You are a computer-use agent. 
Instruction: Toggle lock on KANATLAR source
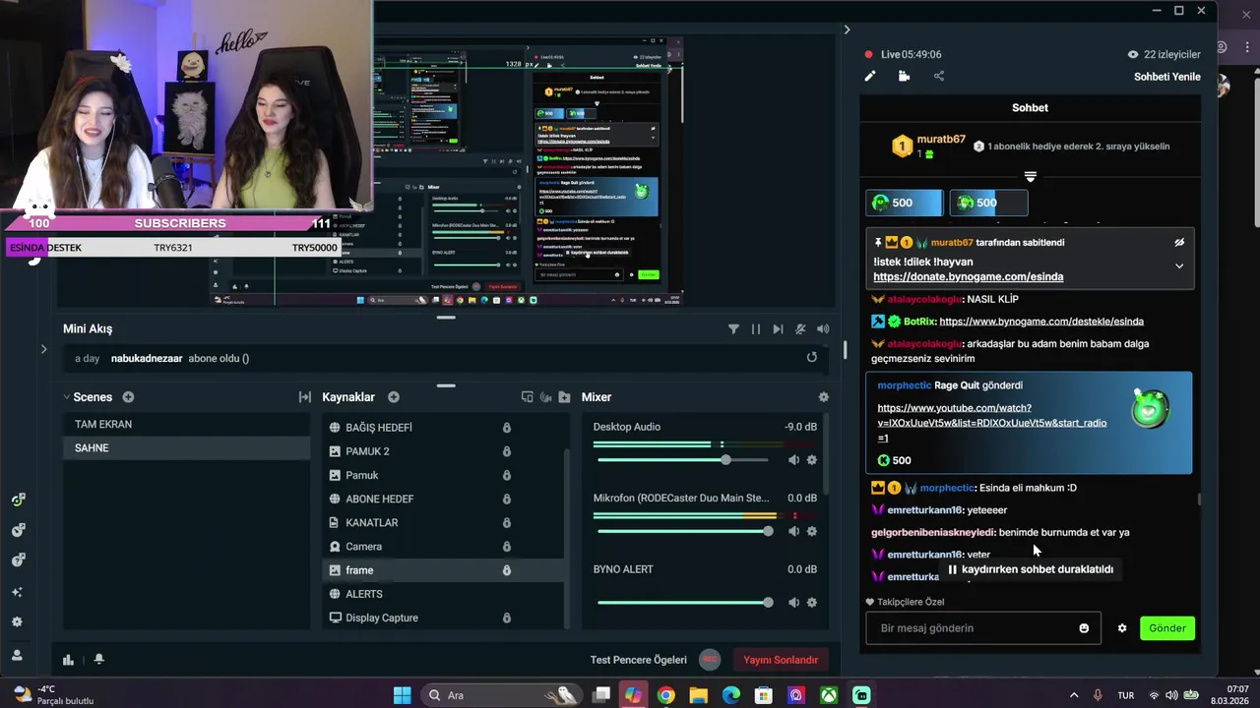507,523
